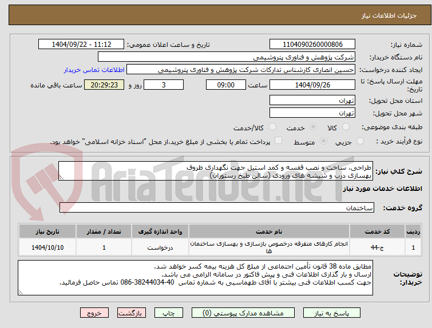Click the شهر محل تحویل field

click(x=312, y=113)
